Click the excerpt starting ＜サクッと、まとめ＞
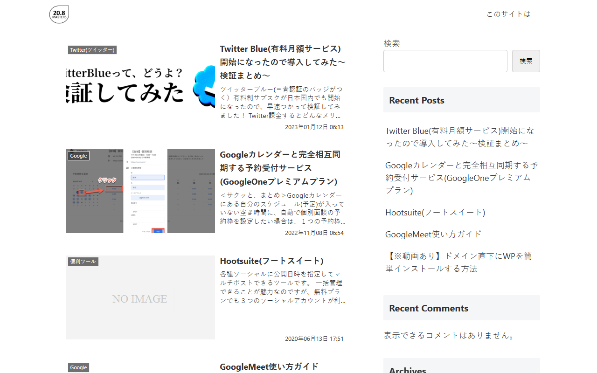Screen dimensions: 597x373 tap(283, 208)
